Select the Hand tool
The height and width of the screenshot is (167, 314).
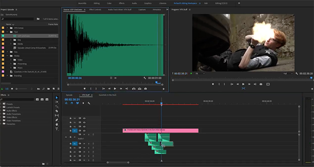[57, 125]
